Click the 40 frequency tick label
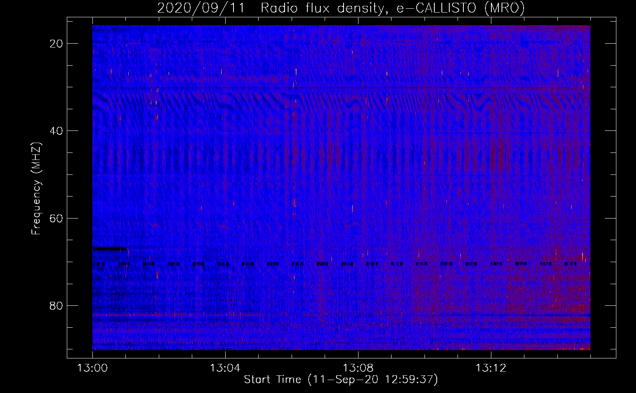 (x=57, y=131)
